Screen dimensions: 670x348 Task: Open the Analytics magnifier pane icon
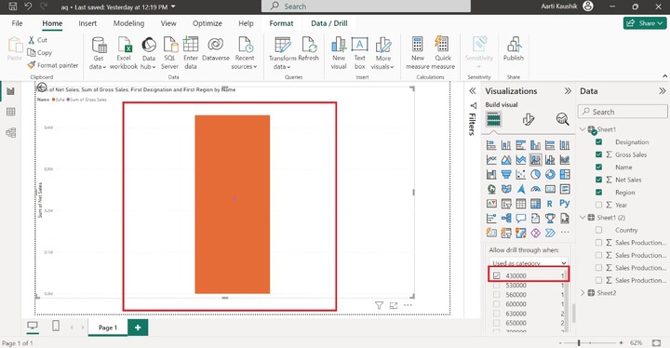point(562,119)
